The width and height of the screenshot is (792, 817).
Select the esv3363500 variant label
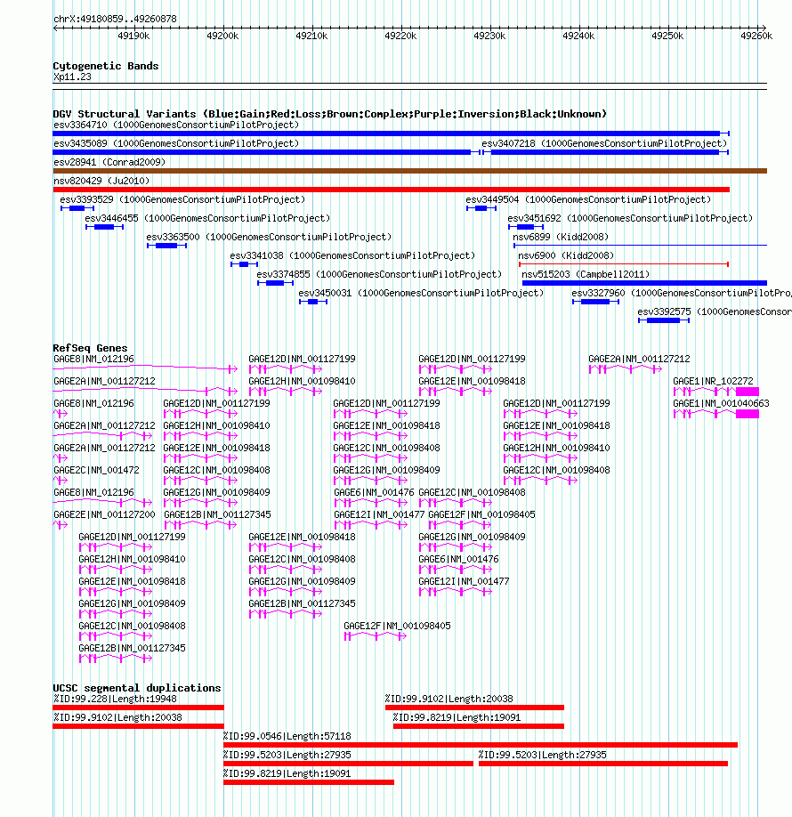point(269,237)
